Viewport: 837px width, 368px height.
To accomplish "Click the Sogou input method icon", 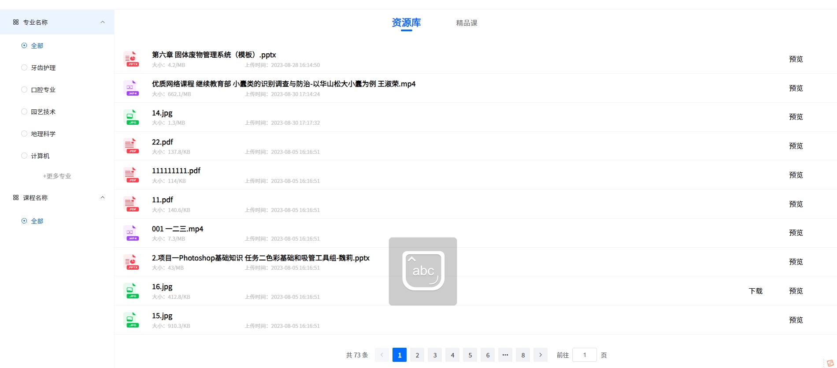I will pyautogui.click(x=830, y=363).
